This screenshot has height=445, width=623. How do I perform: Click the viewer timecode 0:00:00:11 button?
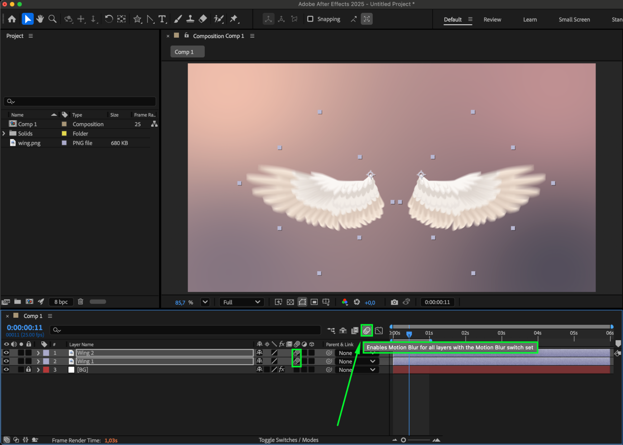tap(437, 302)
